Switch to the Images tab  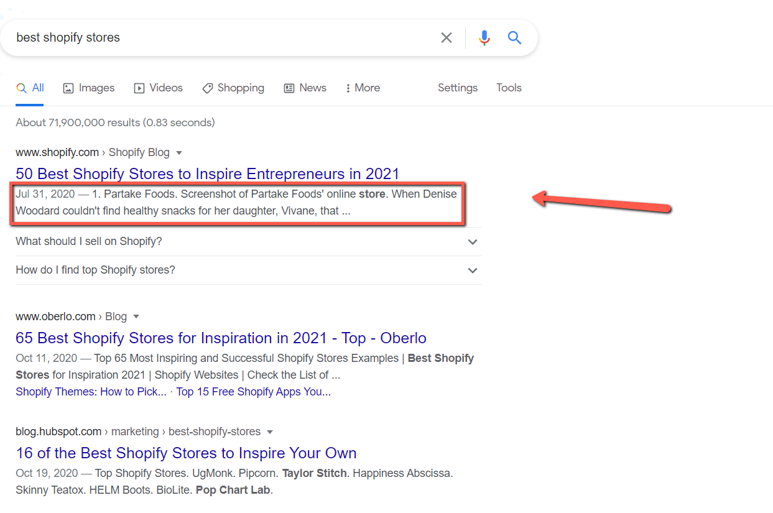89,88
